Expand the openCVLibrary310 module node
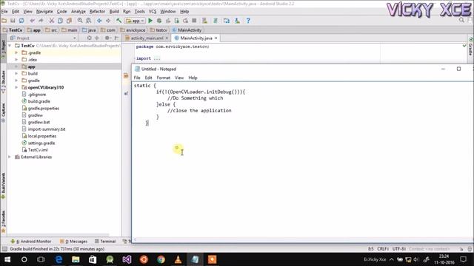The height and width of the screenshot is (266, 474). point(16,87)
